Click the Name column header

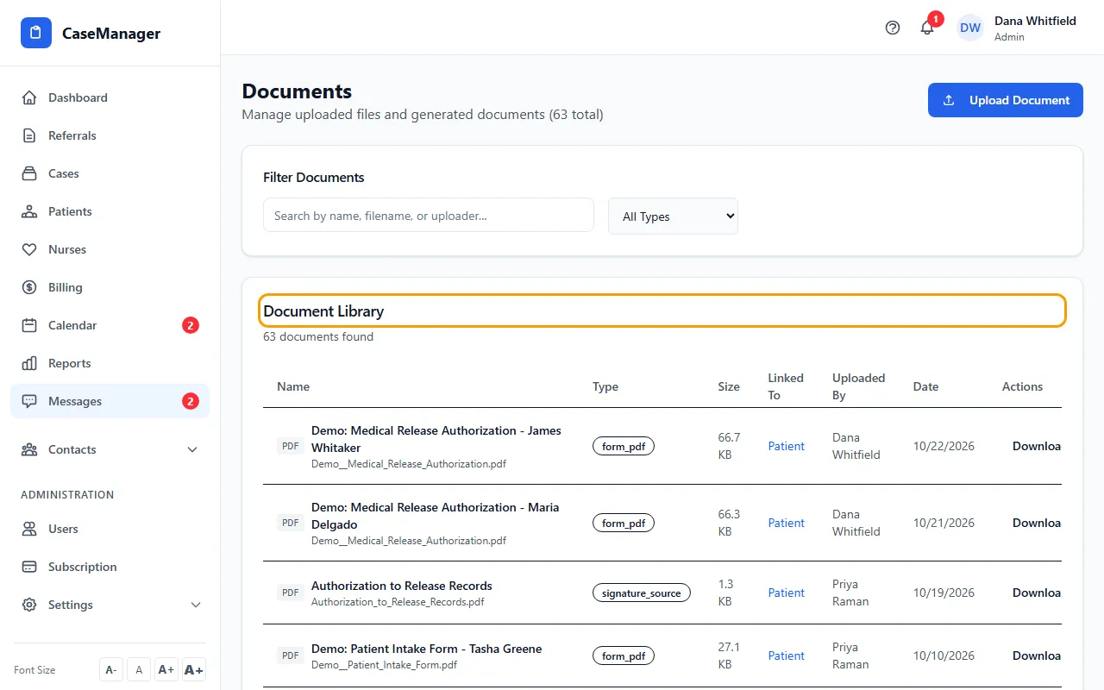point(293,386)
